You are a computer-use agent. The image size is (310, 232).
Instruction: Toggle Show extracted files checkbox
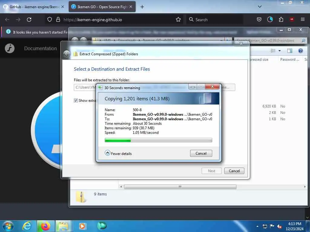pos(76,101)
